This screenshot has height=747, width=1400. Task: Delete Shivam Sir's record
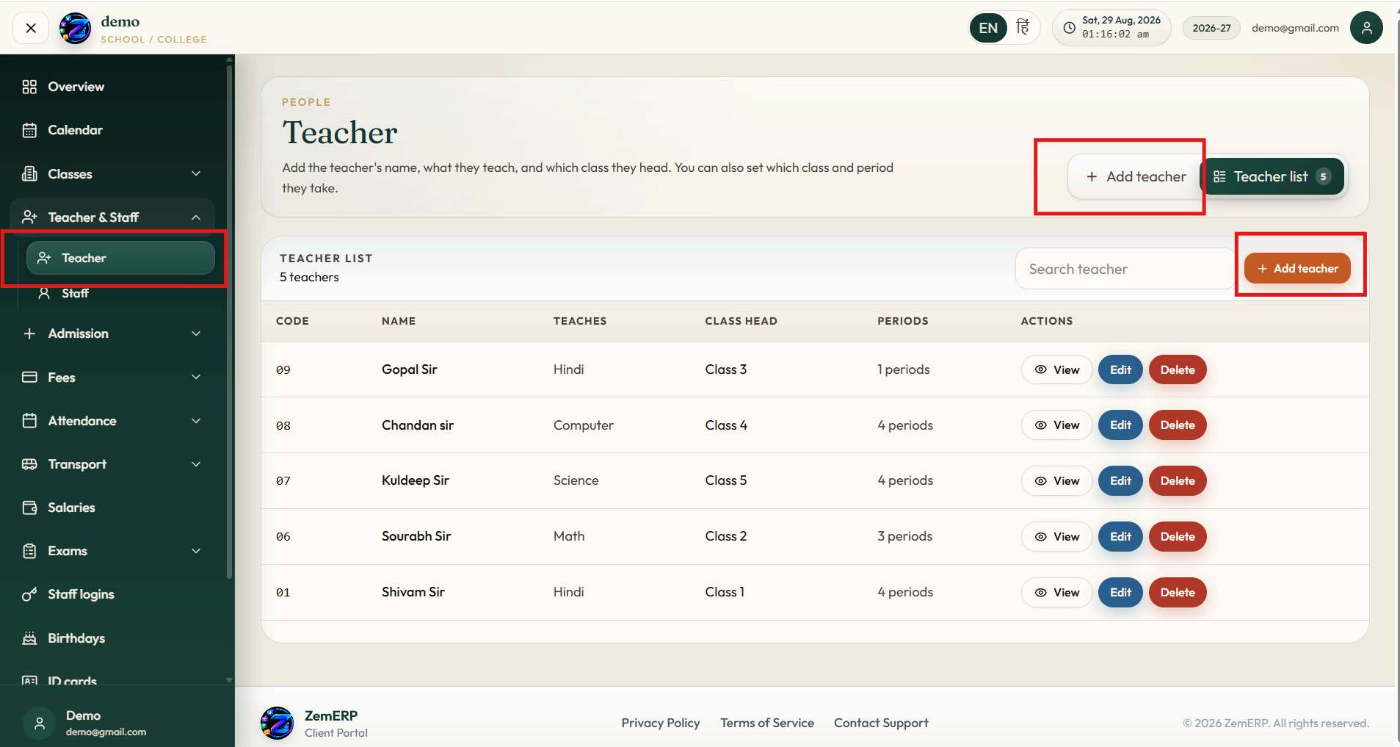(x=1178, y=593)
